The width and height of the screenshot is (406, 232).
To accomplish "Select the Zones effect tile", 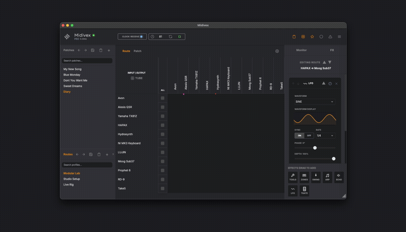I will (304, 177).
